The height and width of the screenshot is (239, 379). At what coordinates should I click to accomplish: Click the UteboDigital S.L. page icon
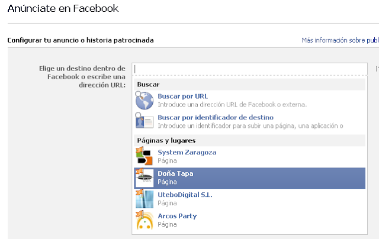coord(144,199)
